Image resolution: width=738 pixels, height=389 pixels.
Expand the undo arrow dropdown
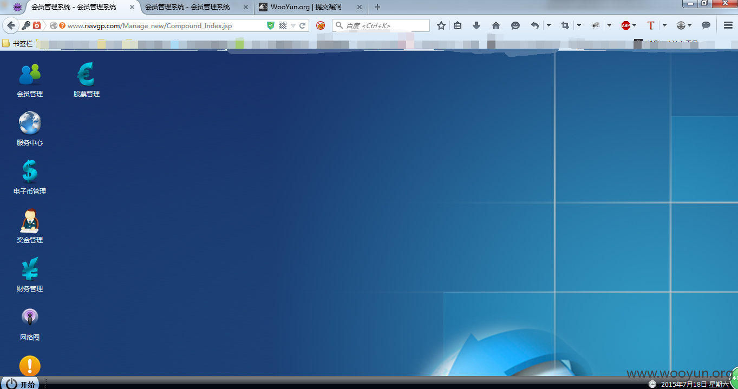[x=548, y=25]
